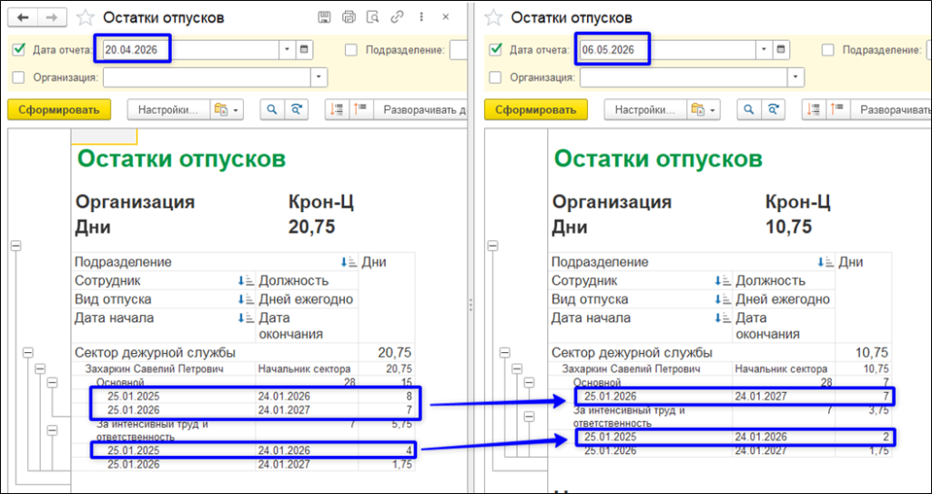Open Настройки in left window

168,109
